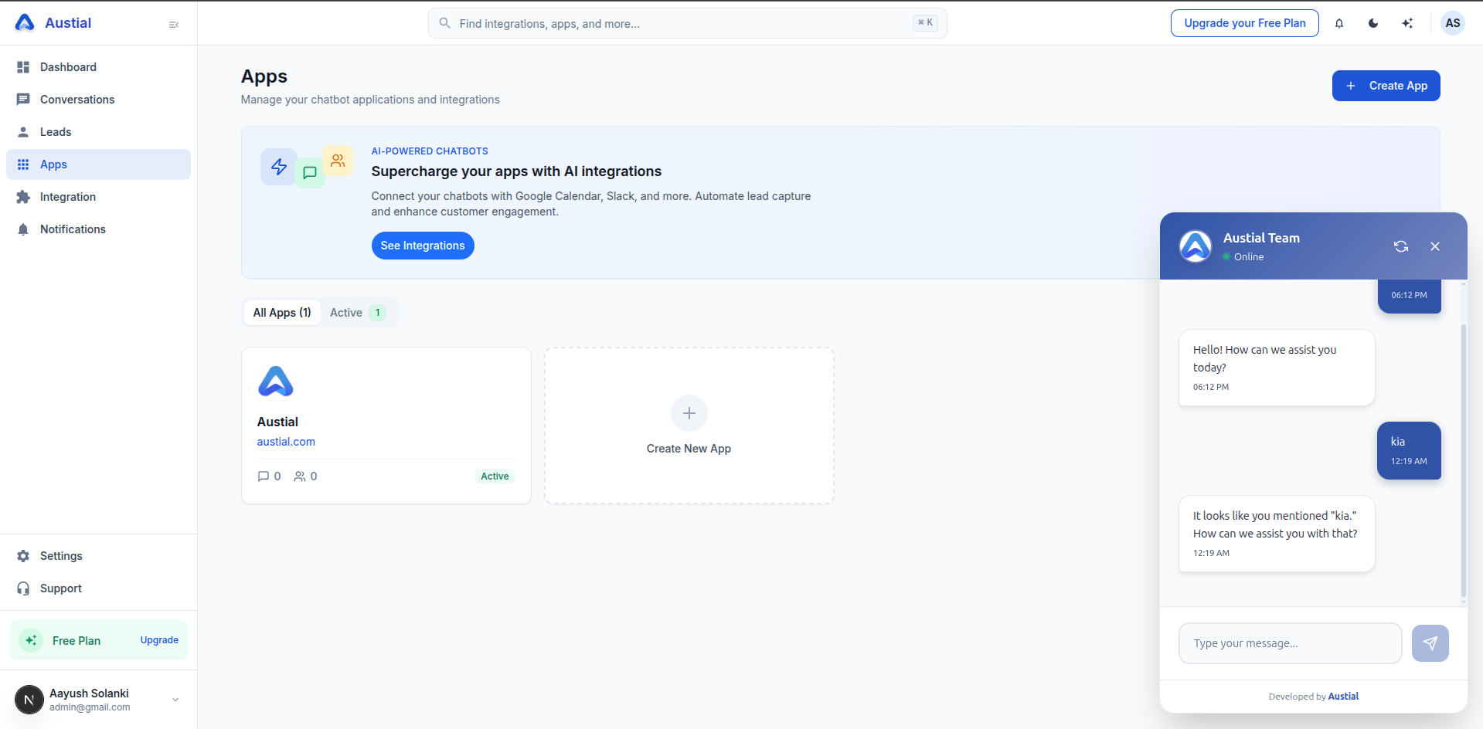Refresh the Austial Team chat

tap(1401, 246)
